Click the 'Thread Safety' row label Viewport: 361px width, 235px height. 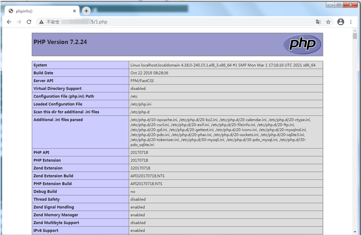46,199
